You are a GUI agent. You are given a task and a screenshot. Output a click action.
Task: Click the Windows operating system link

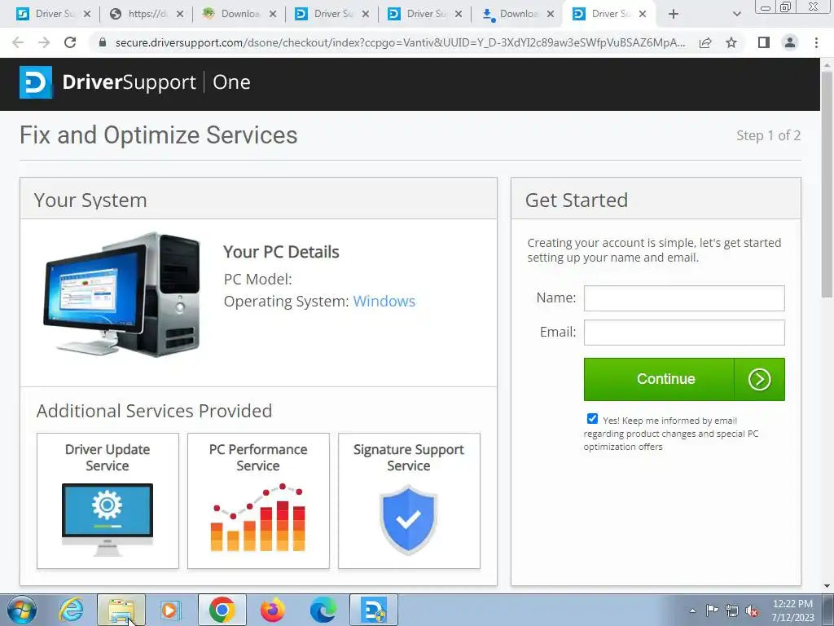pyautogui.click(x=384, y=302)
